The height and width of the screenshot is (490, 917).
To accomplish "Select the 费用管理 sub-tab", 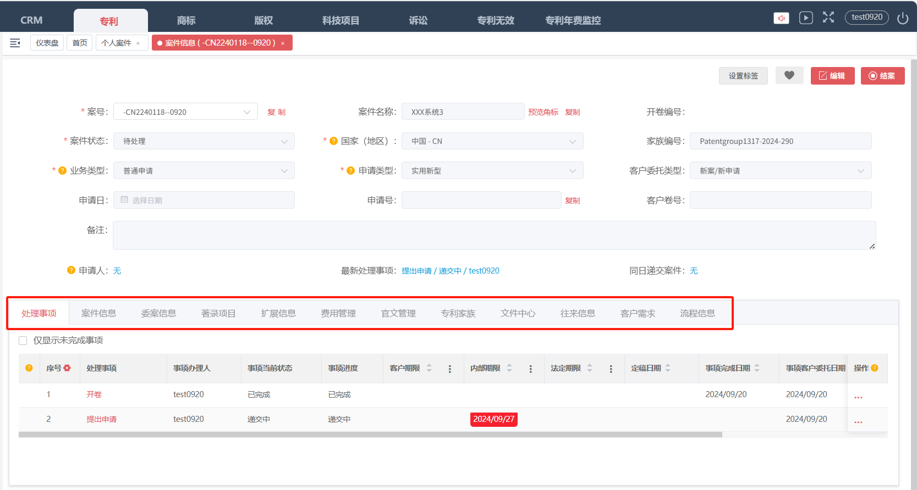I will (x=338, y=313).
